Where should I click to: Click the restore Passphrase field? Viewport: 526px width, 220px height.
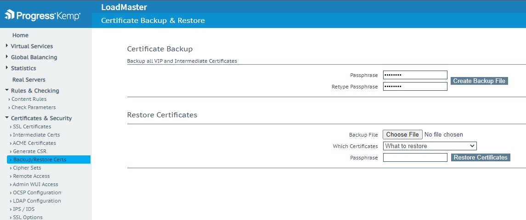click(x=415, y=157)
